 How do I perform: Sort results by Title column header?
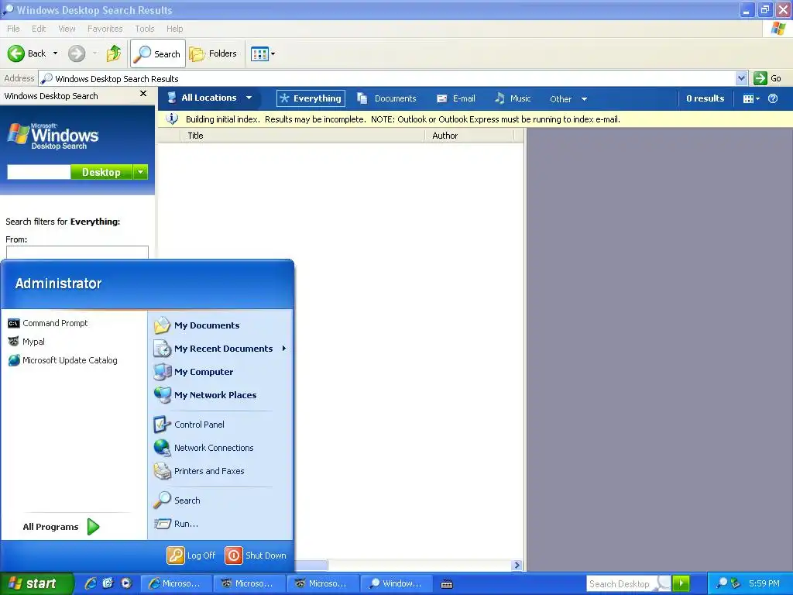click(302, 136)
